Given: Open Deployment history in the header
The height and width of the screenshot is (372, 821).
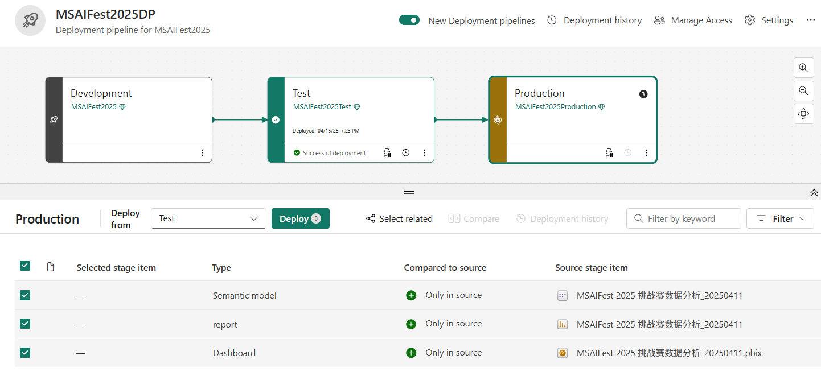Looking at the screenshot, I should [x=594, y=20].
